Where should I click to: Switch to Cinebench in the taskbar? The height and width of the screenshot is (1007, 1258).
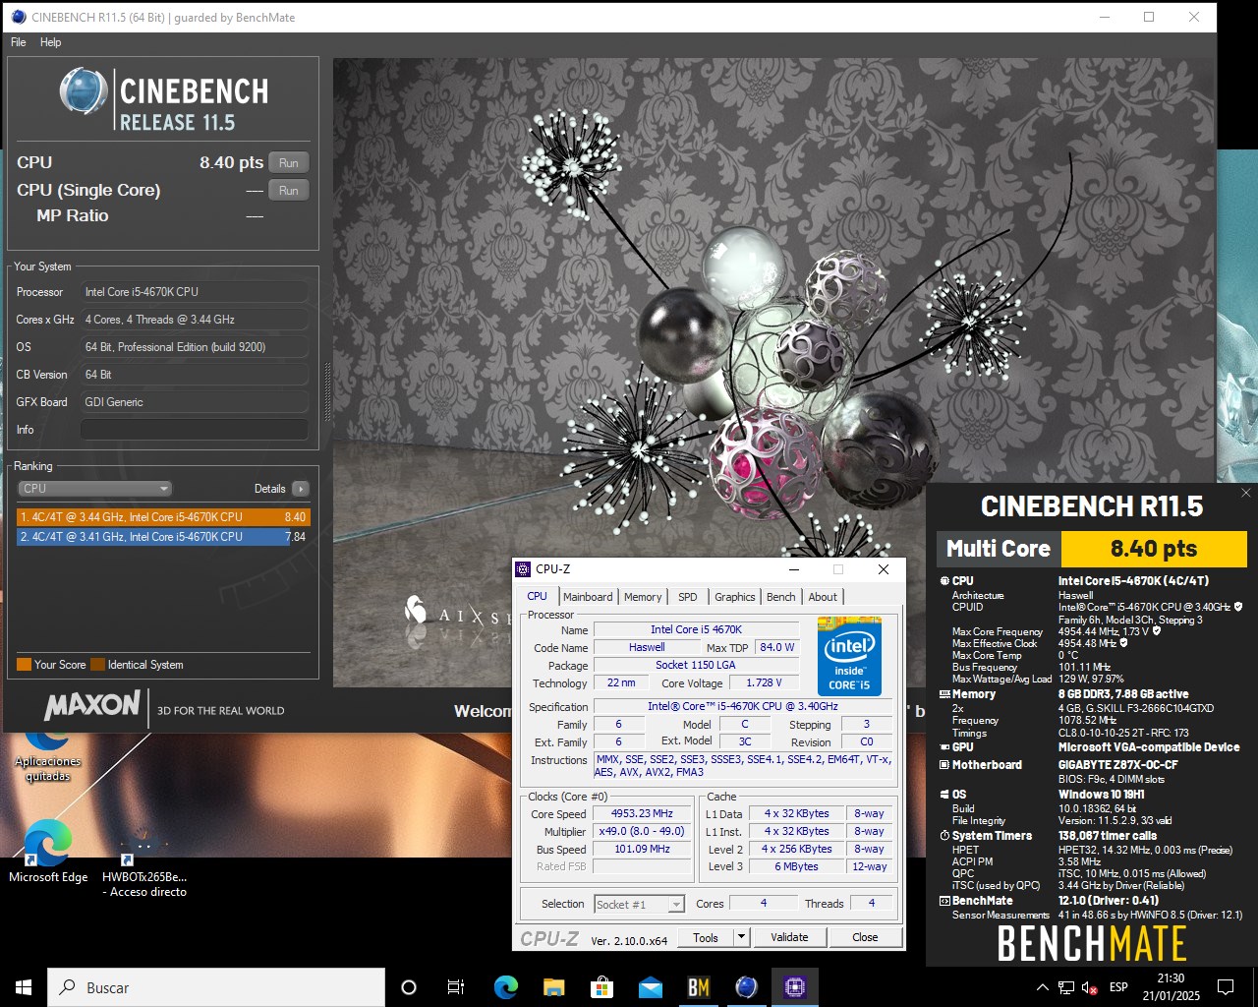[747, 987]
